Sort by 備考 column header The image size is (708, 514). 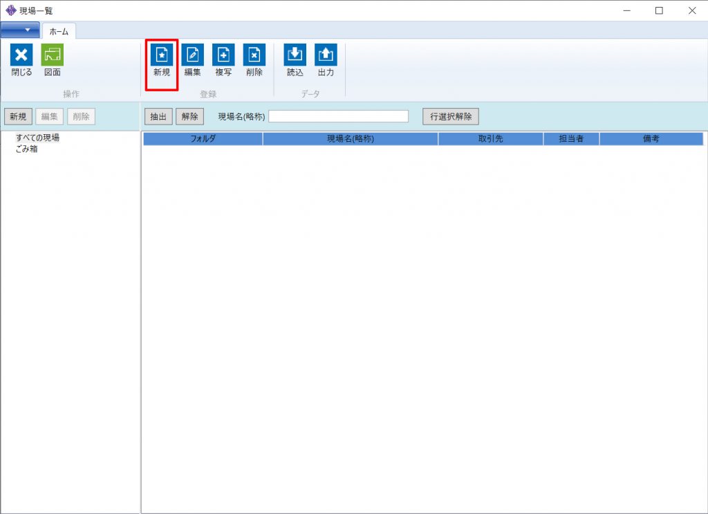[x=651, y=138]
